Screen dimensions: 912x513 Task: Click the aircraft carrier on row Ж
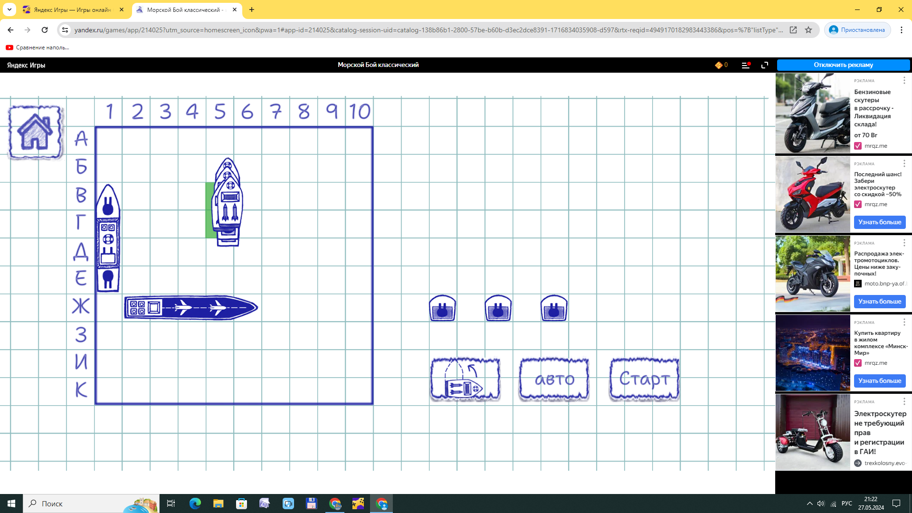coord(190,308)
